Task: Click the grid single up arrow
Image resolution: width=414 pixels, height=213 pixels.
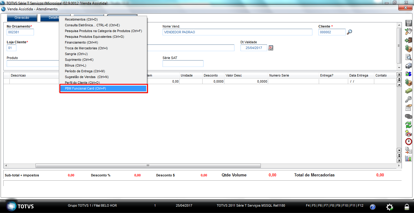Action: tap(399, 85)
